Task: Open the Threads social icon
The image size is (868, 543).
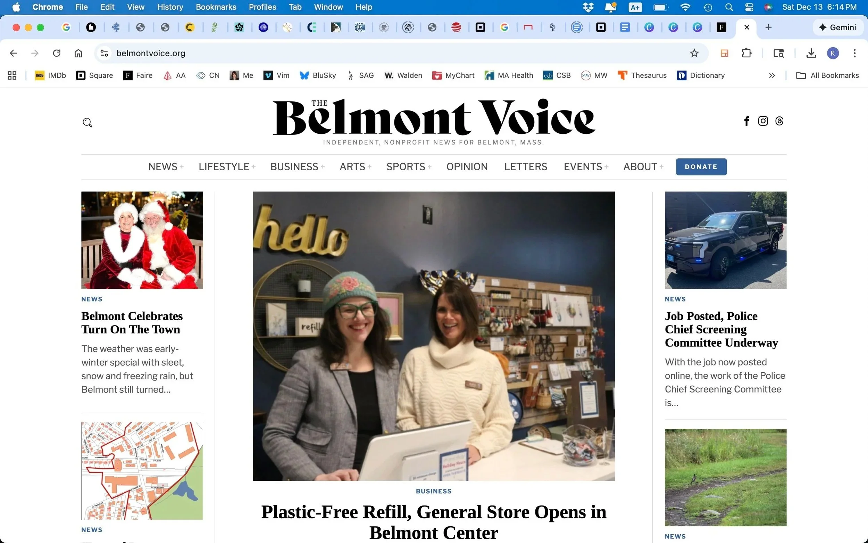Action: click(779, 121)
